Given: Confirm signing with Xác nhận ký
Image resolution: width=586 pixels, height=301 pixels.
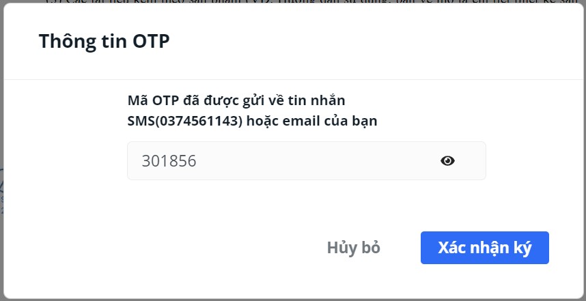Looking at the screenshot, I should 485,248.
